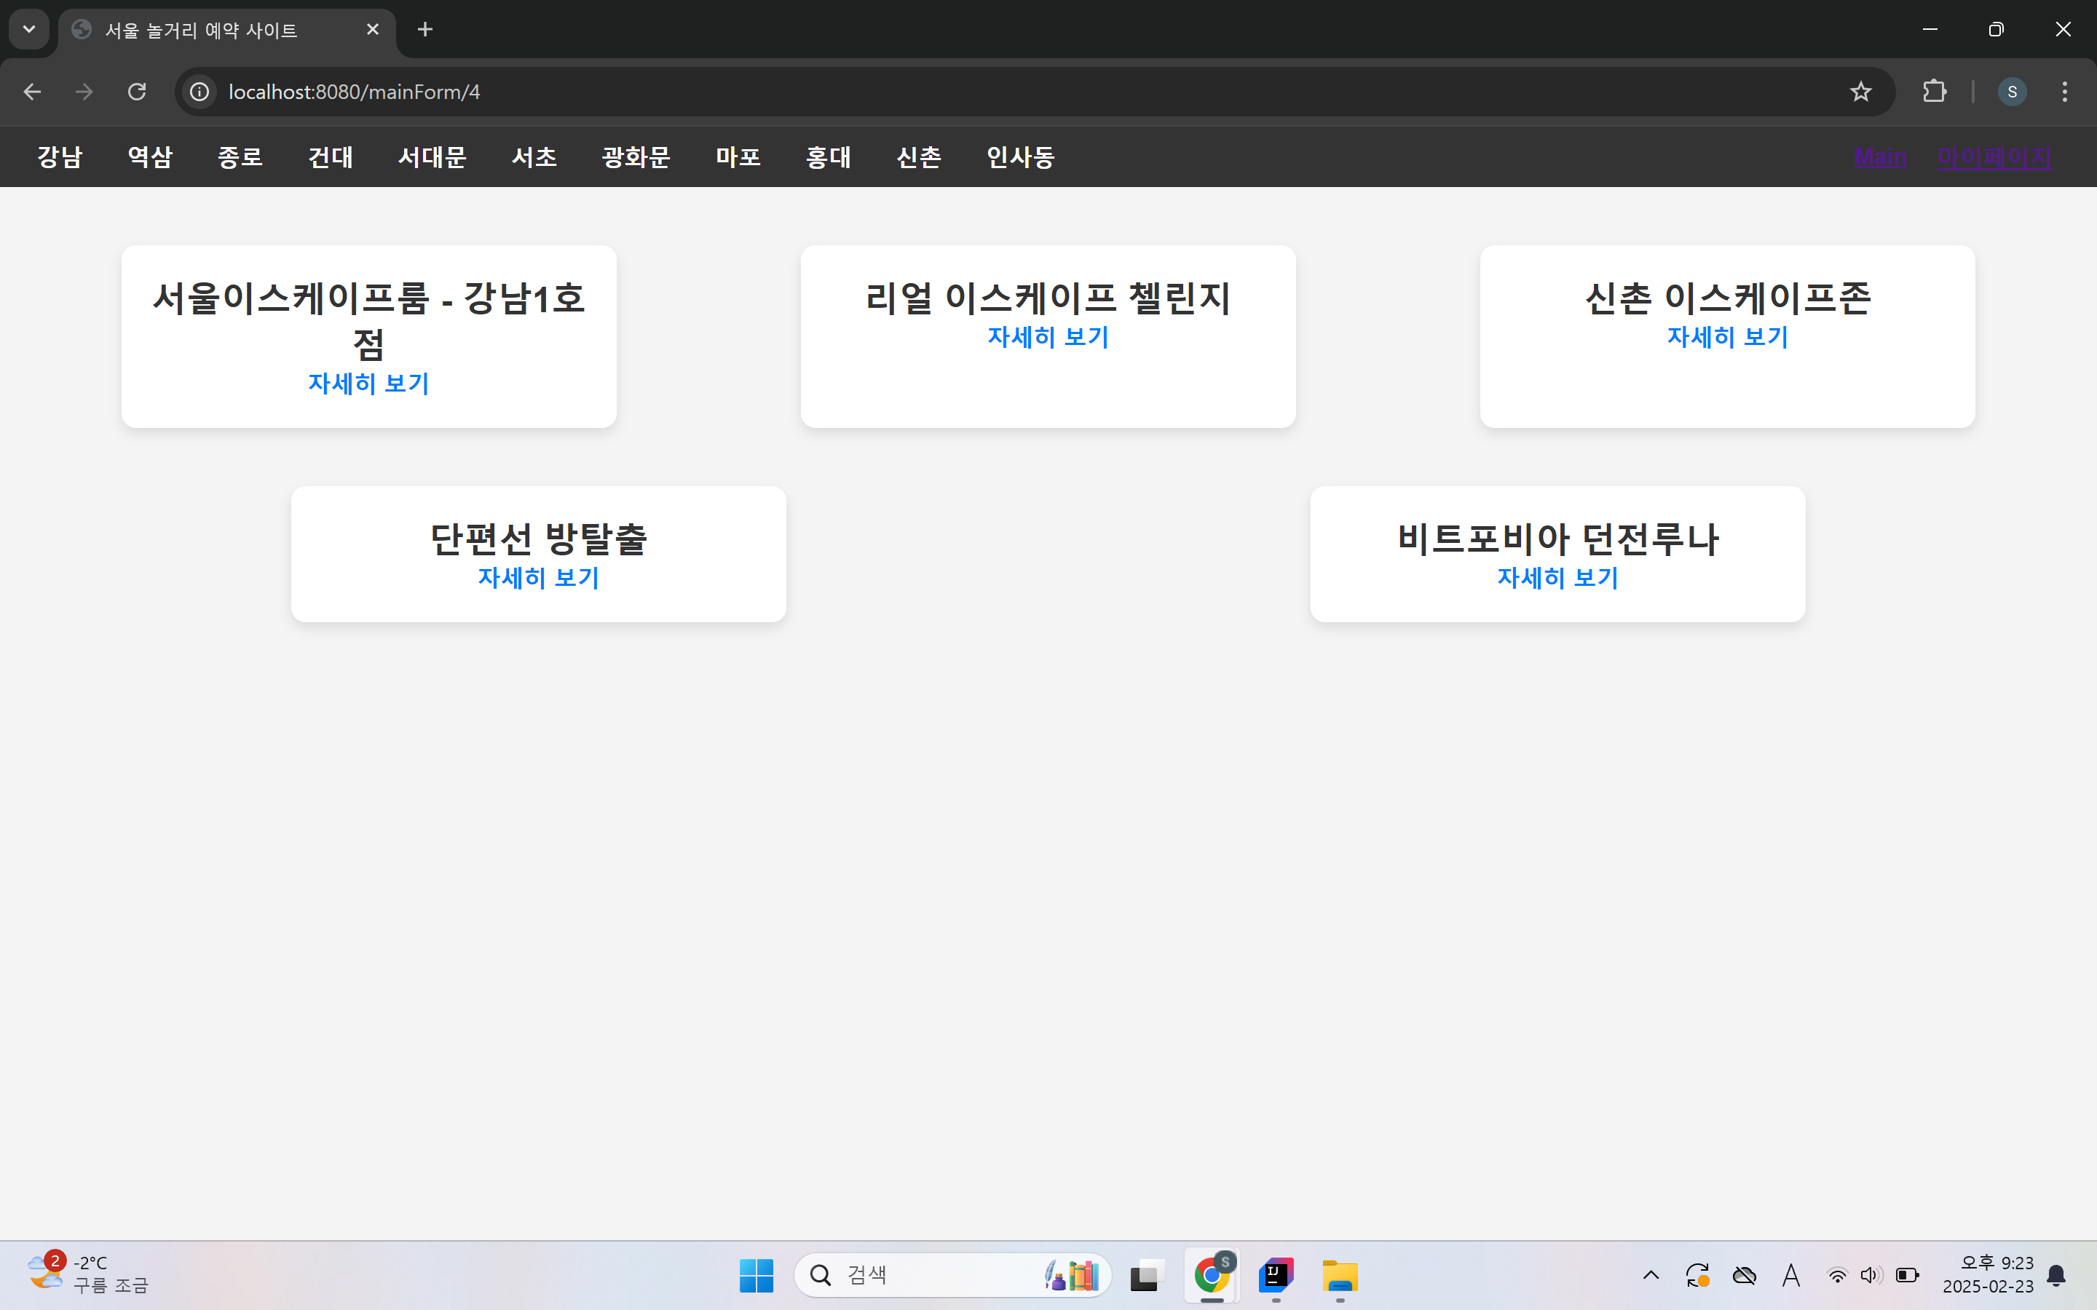Open a new tab with plus icon
The width and height of the screenshot is (2097, 1310).
424,29
